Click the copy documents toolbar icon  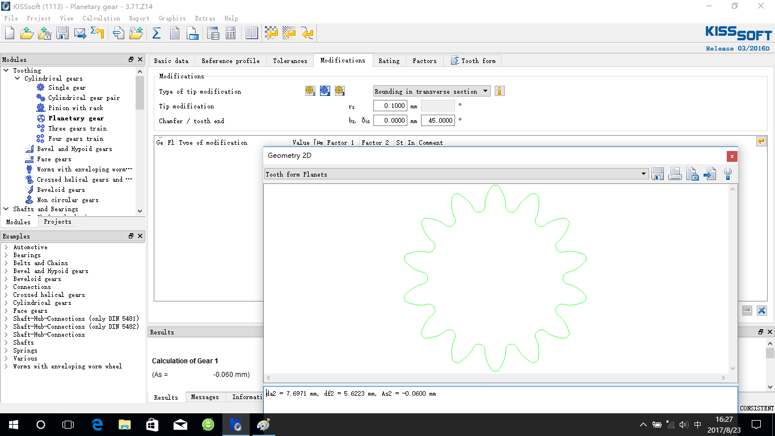click(119, 33)
